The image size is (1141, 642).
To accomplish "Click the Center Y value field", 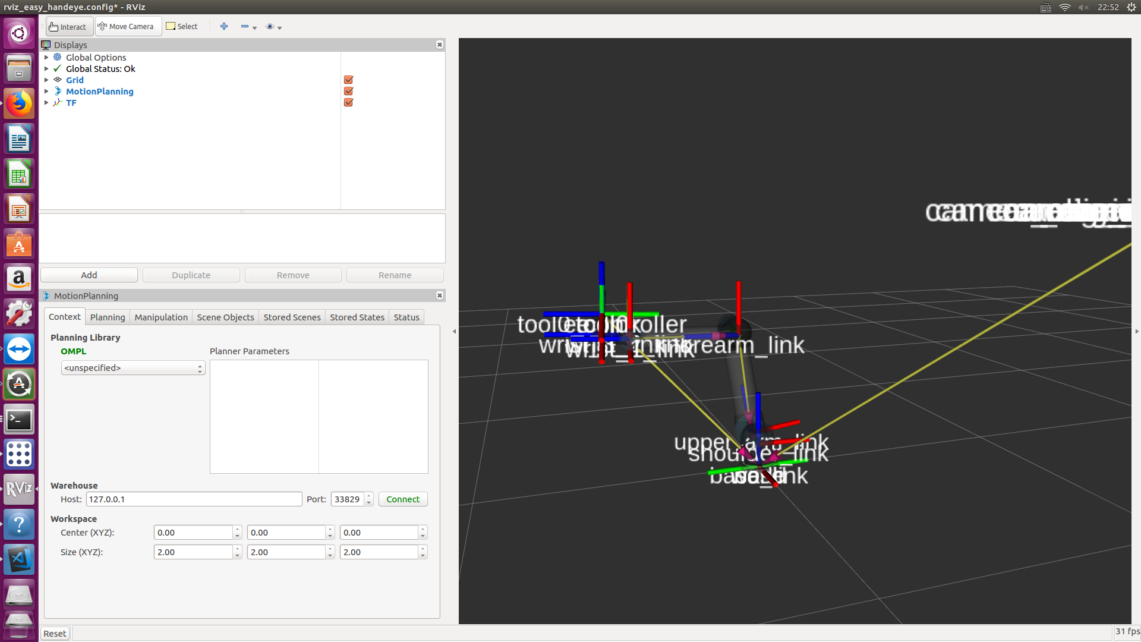I will pyautogui.click(x=286, y=532).
